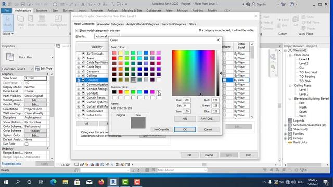The height and width of the screenshot is (187, 333).
Task: Click the Sign In user icon
Action: (x=253, y=4)
